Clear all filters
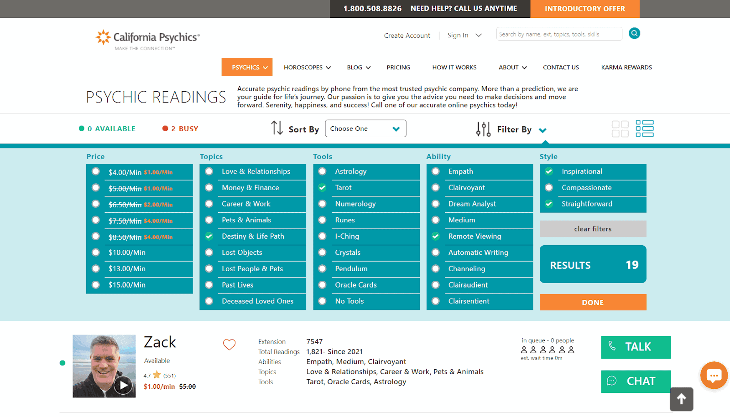Screen dimensions: 730x417 point(593,229)
